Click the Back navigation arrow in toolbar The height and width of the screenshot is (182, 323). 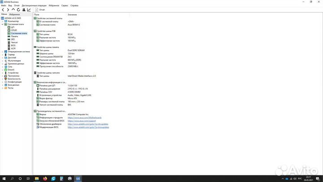(3, 9)
